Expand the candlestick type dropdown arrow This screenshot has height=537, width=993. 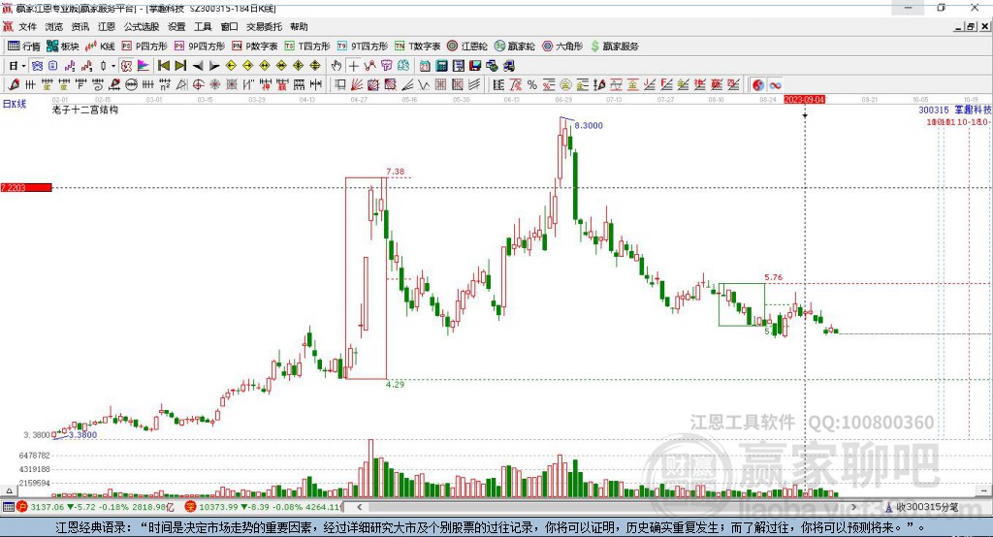pos(113,66)
